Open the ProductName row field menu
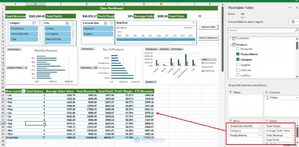 (x=260, y=135)
